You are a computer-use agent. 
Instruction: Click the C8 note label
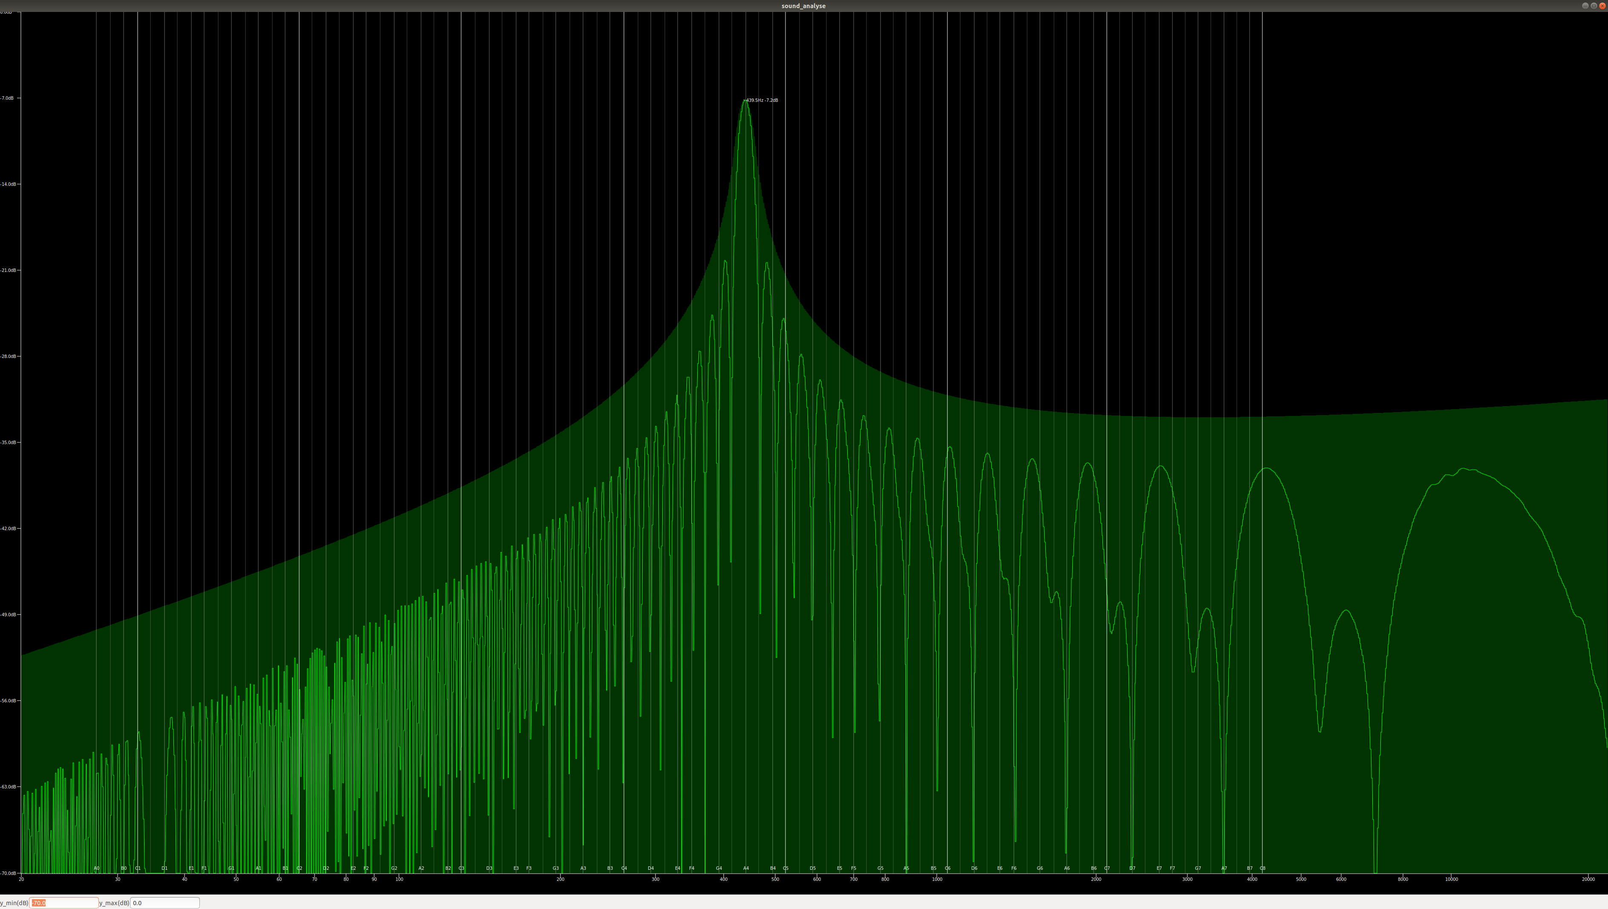click(1262, 869)
